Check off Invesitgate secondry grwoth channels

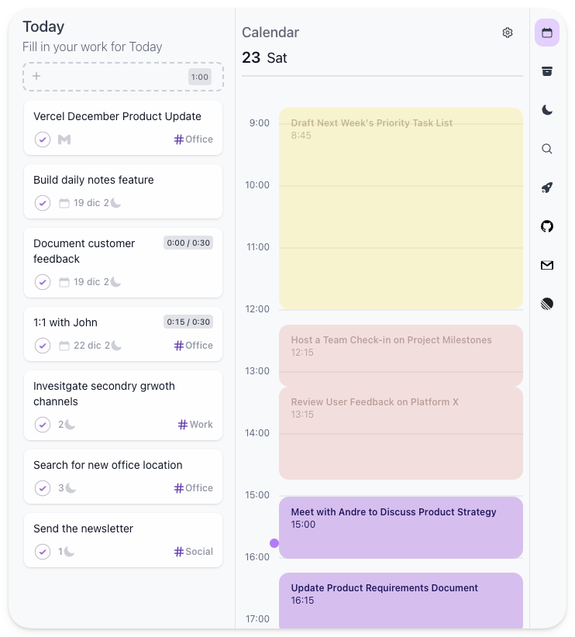[x=43, y=425]
